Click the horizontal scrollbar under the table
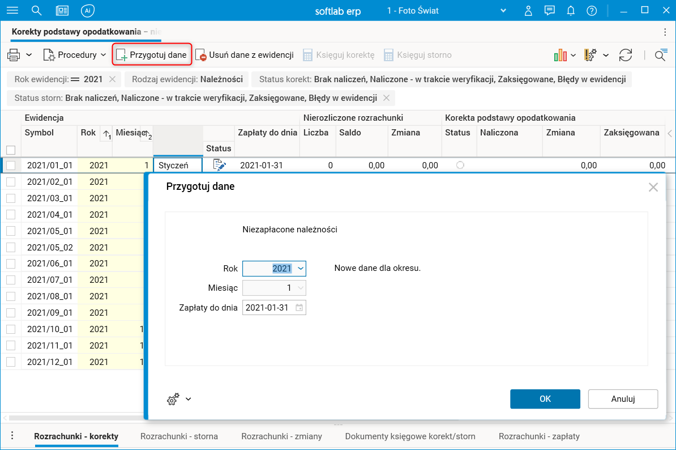Screen dimensions: 676x450 click(75, 418)
